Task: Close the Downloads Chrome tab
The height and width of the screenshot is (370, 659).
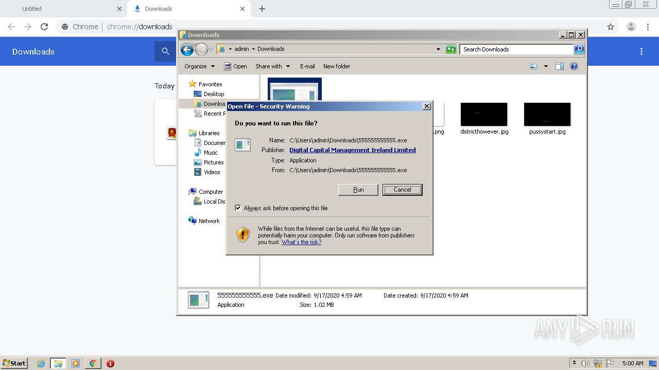Action: tap(242, 9)
